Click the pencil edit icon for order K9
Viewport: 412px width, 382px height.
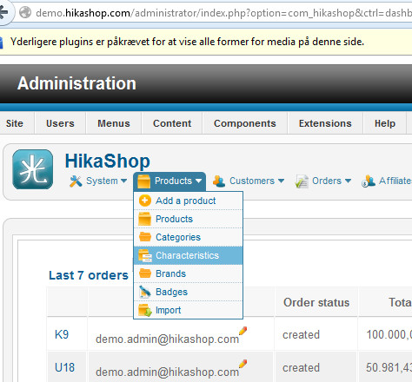coord(243,331)
